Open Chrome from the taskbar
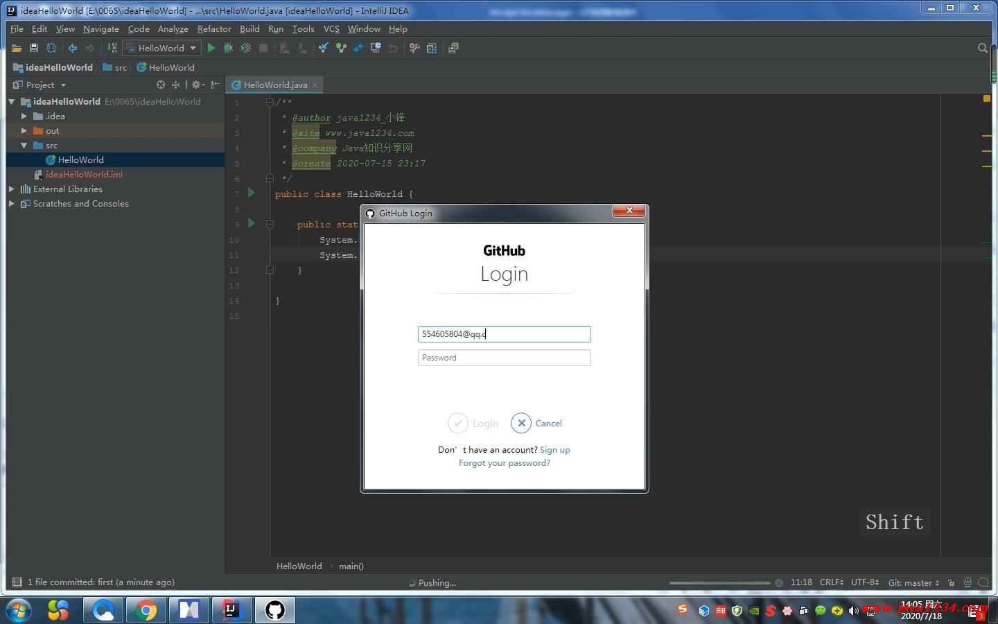The image size is (998, 624). click(146, 610)
